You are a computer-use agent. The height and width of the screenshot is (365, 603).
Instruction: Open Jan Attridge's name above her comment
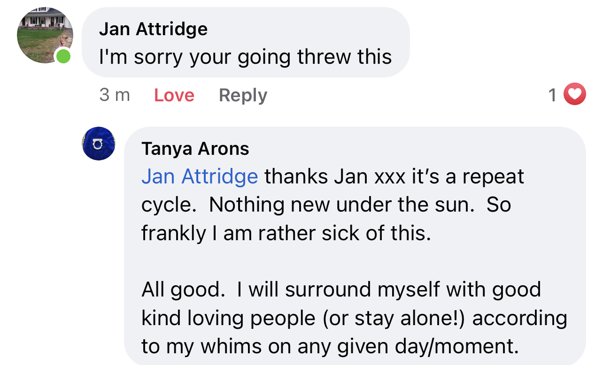click(153, 30)
